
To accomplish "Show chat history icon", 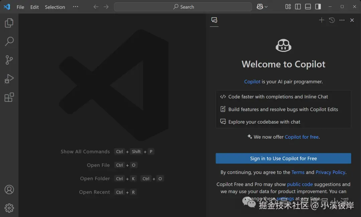I will (x=332, y=20).
